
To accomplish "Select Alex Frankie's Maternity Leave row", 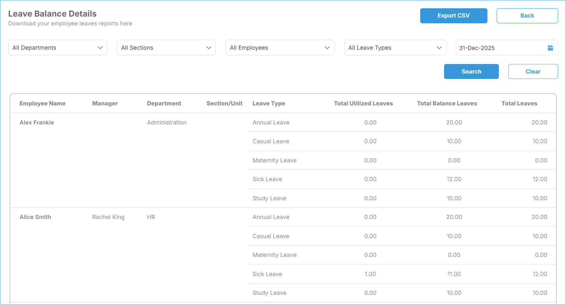I will pos(402,160).
